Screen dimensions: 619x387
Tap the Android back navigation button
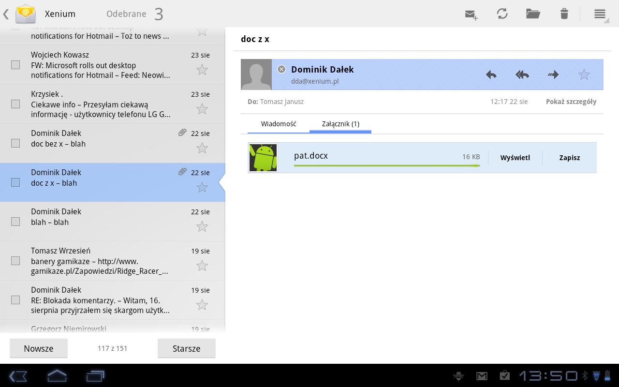pyautogui.click(x=18, y=376)
